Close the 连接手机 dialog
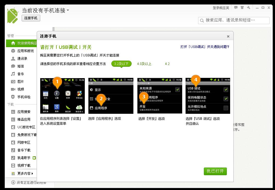 click(x=228, y=36)
